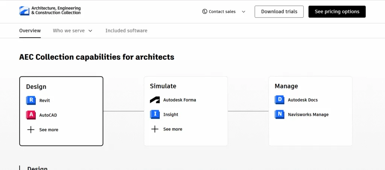Select the Design card heading
The width and height of the screenshot is (385, 170).
coord(36,87)
